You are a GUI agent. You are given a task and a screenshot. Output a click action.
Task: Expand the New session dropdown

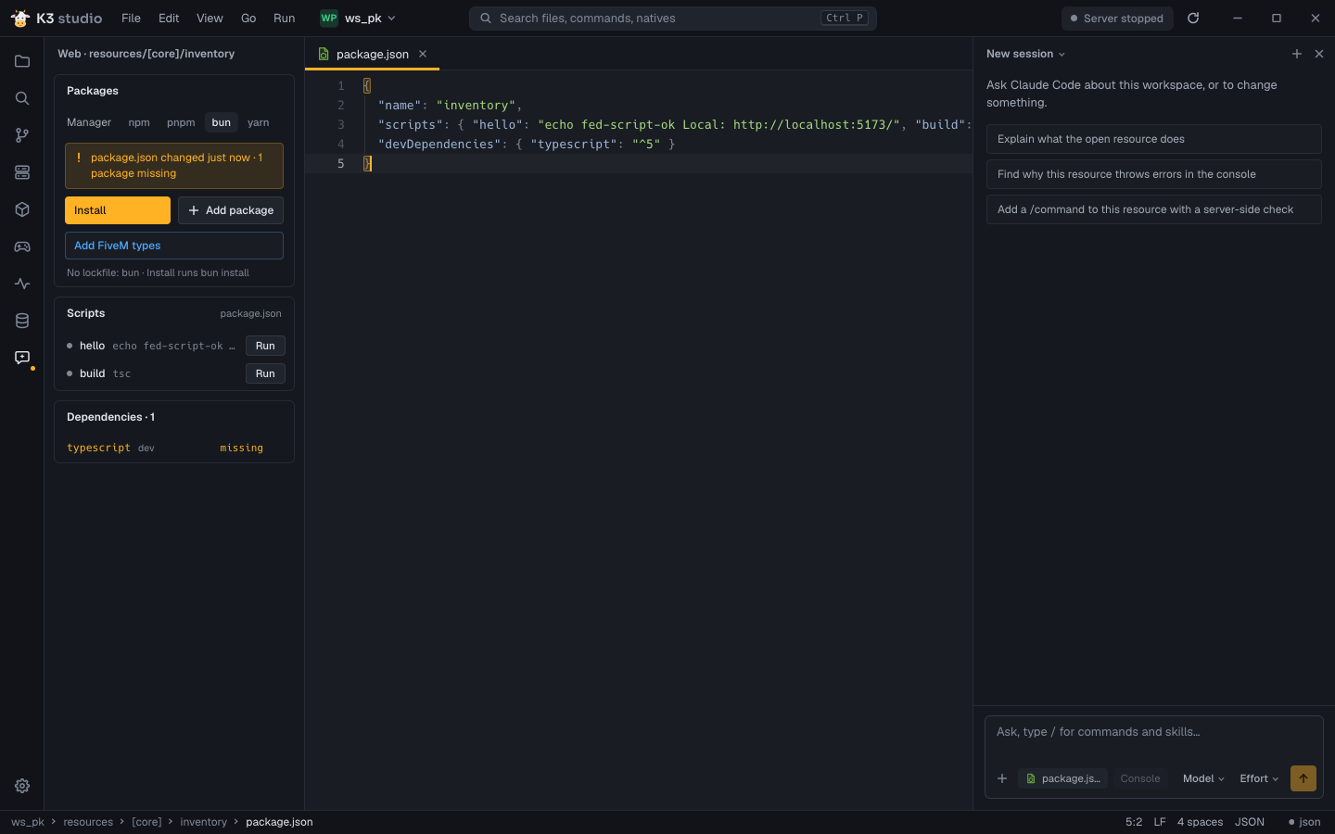[1025, 54]
